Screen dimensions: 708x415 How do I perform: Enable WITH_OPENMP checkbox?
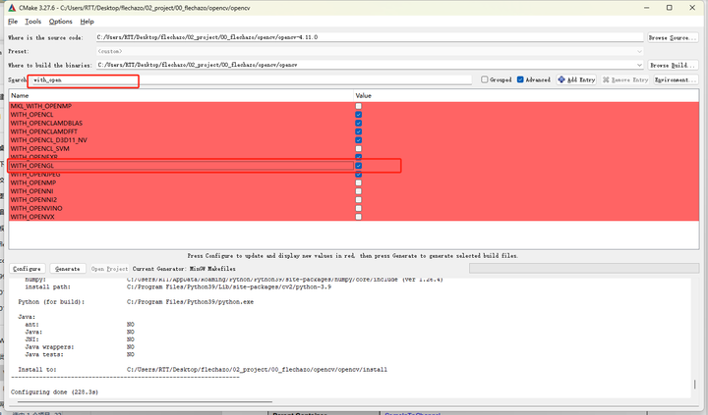pyautogui.click(x=359, y=182)
